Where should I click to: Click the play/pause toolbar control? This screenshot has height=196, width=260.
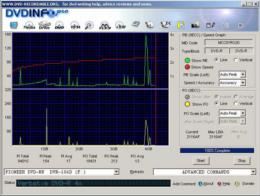225,25
